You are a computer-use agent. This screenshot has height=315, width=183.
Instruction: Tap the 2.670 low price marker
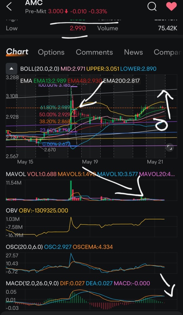[x=50, y=150]
